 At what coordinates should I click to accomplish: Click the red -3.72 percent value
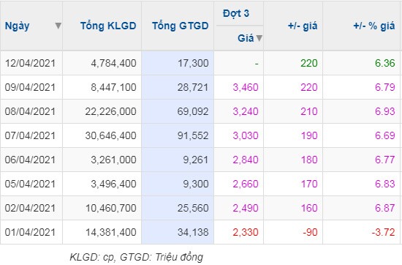coord(383,232)
